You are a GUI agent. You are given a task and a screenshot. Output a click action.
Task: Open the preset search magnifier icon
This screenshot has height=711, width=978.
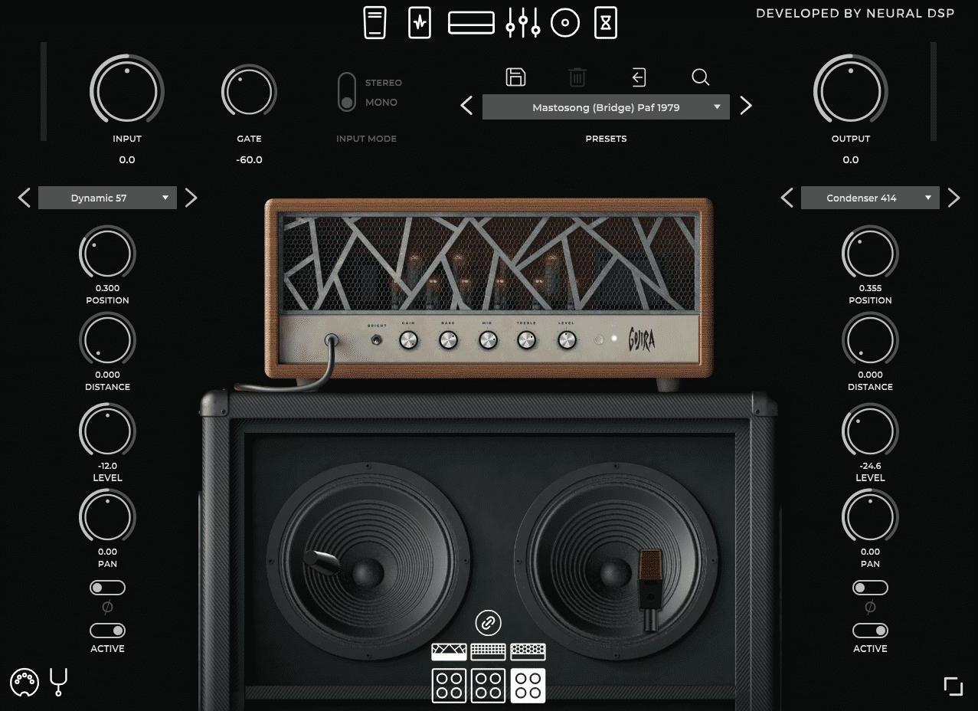click(700, 77)
